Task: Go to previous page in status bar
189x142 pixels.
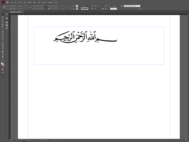Action: (x=19, y=140)
